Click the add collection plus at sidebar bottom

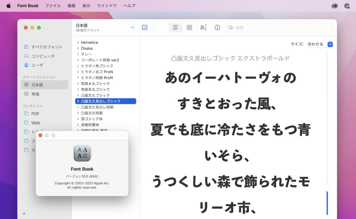(24, 213)
